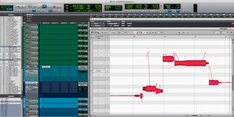Select Melodyne's timing tool

(x=153, y=32)
